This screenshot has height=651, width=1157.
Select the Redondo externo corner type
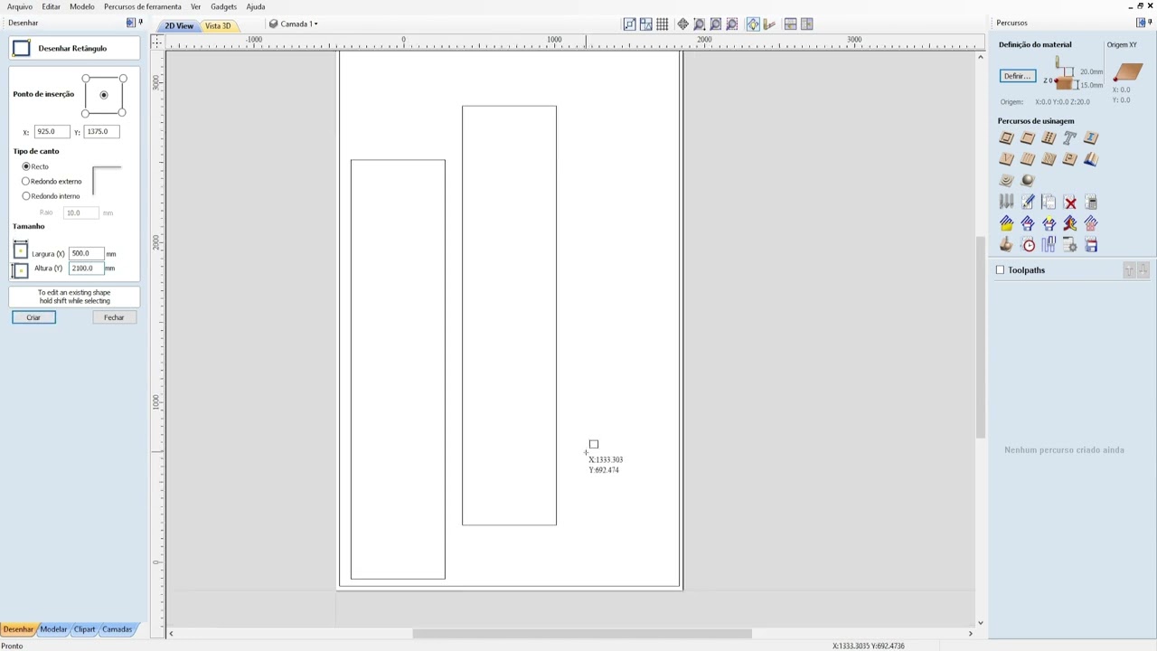coord(26,181)
